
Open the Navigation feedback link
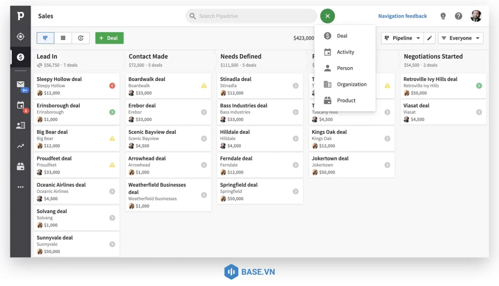(403, 16)
